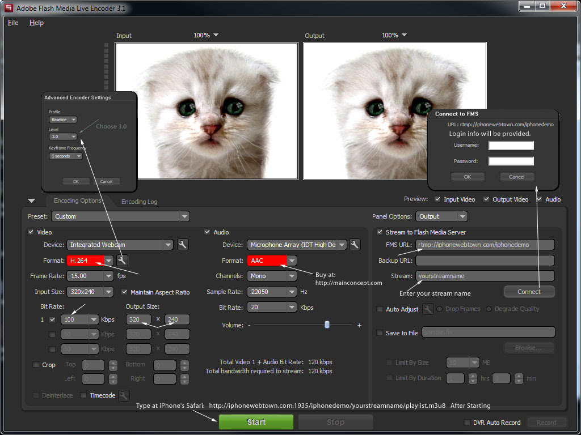
Task: Open Timecode settings wrench icon
Action: [124, 395]
